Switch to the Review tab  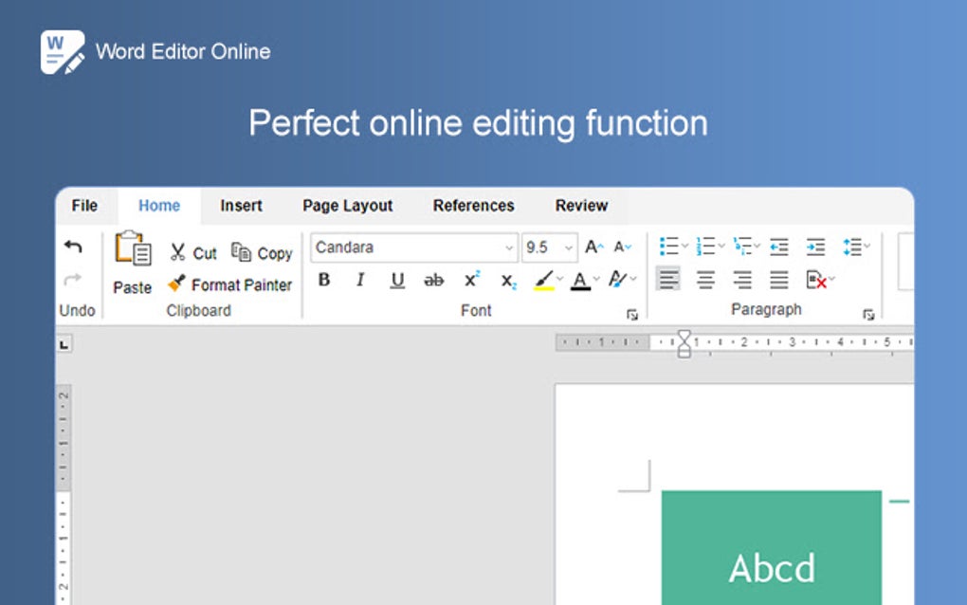pos(581,206)
